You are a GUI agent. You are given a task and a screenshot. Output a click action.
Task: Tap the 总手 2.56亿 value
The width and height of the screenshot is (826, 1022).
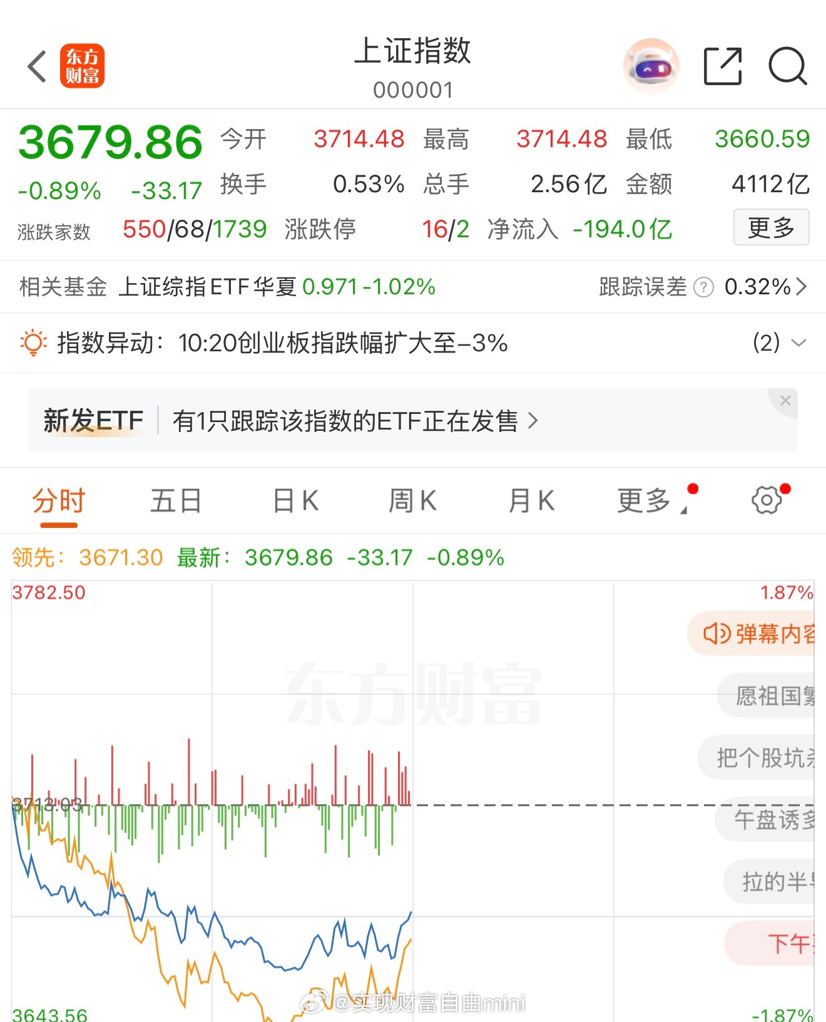click(569, 184)
